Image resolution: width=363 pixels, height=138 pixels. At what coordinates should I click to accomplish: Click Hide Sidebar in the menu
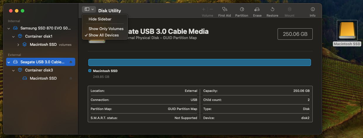[x=100, y=19]
